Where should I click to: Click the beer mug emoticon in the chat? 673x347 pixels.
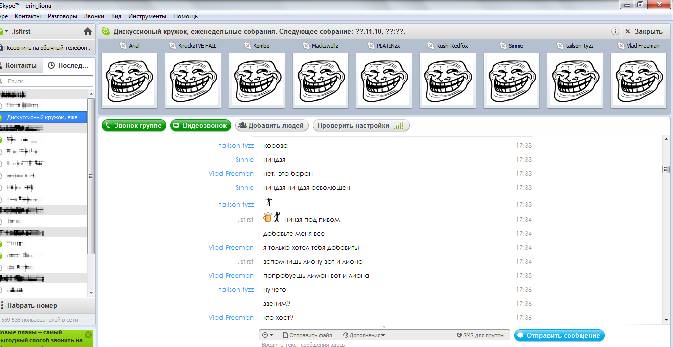pos(267,218)
